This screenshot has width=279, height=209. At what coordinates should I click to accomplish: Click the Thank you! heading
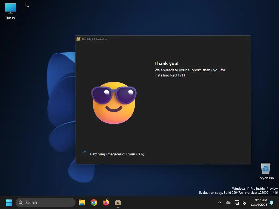click(x=166, y=63)
